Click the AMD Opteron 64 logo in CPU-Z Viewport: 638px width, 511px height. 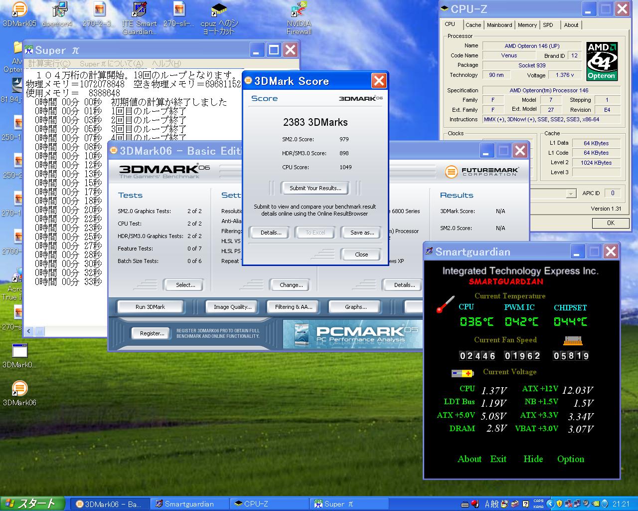click(602, 61)
